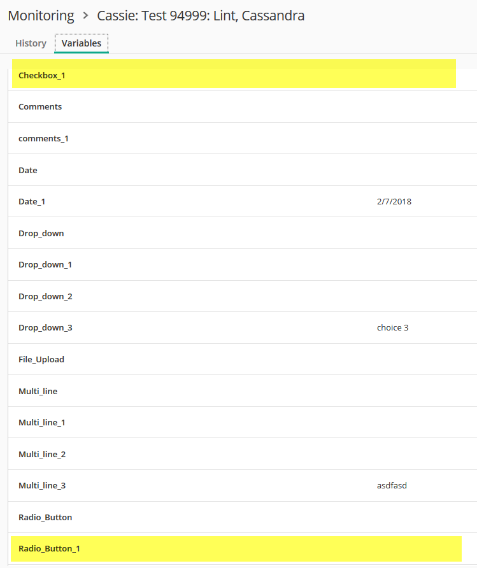477x568 pixels.
Task: Click the Multi_line_3 value asdfasd
Action: [x=392, y=486]
